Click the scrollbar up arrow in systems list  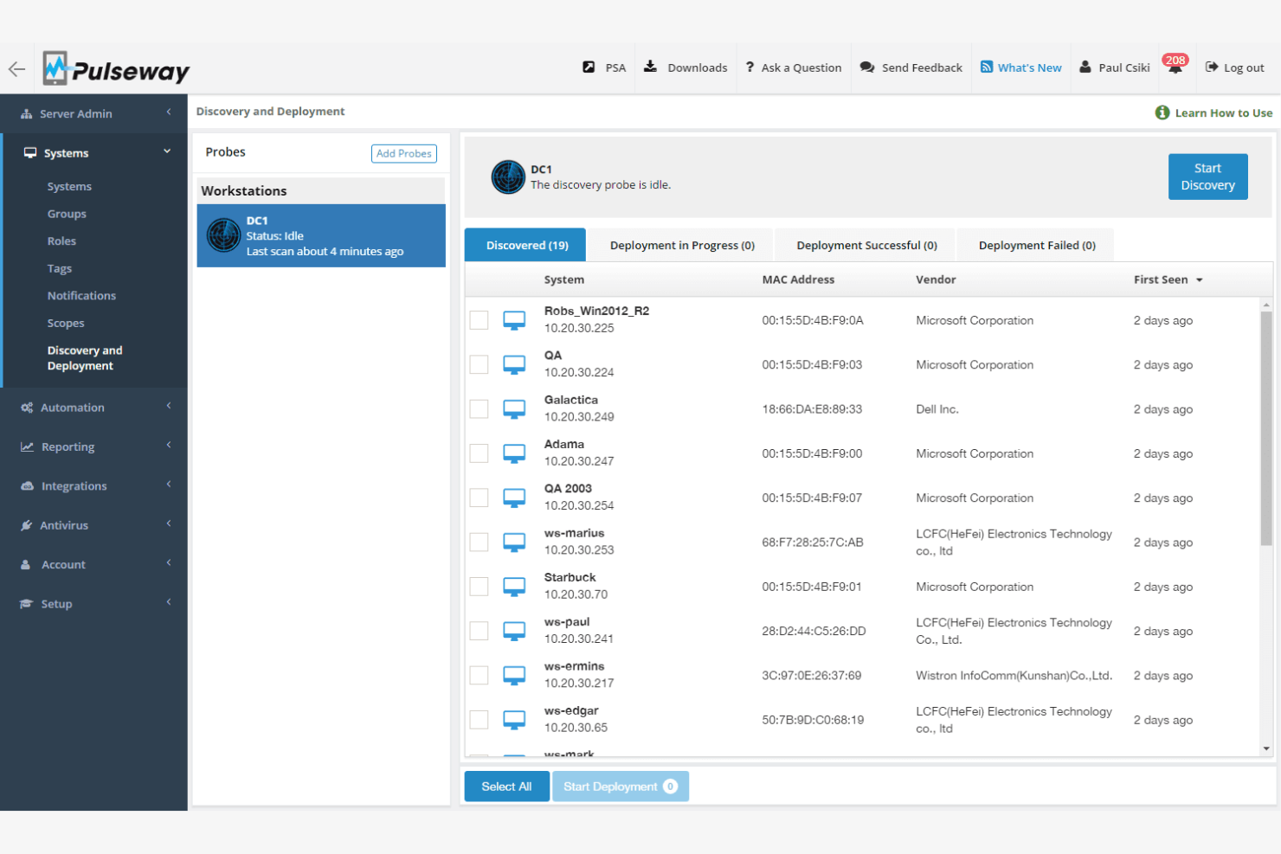(1266, 305)
